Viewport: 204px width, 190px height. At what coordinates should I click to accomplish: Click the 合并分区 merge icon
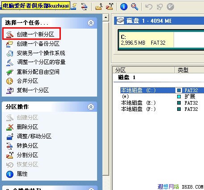(x=10, y=81)
